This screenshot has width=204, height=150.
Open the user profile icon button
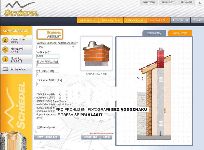pyautogui.click(x=200, y=3)
